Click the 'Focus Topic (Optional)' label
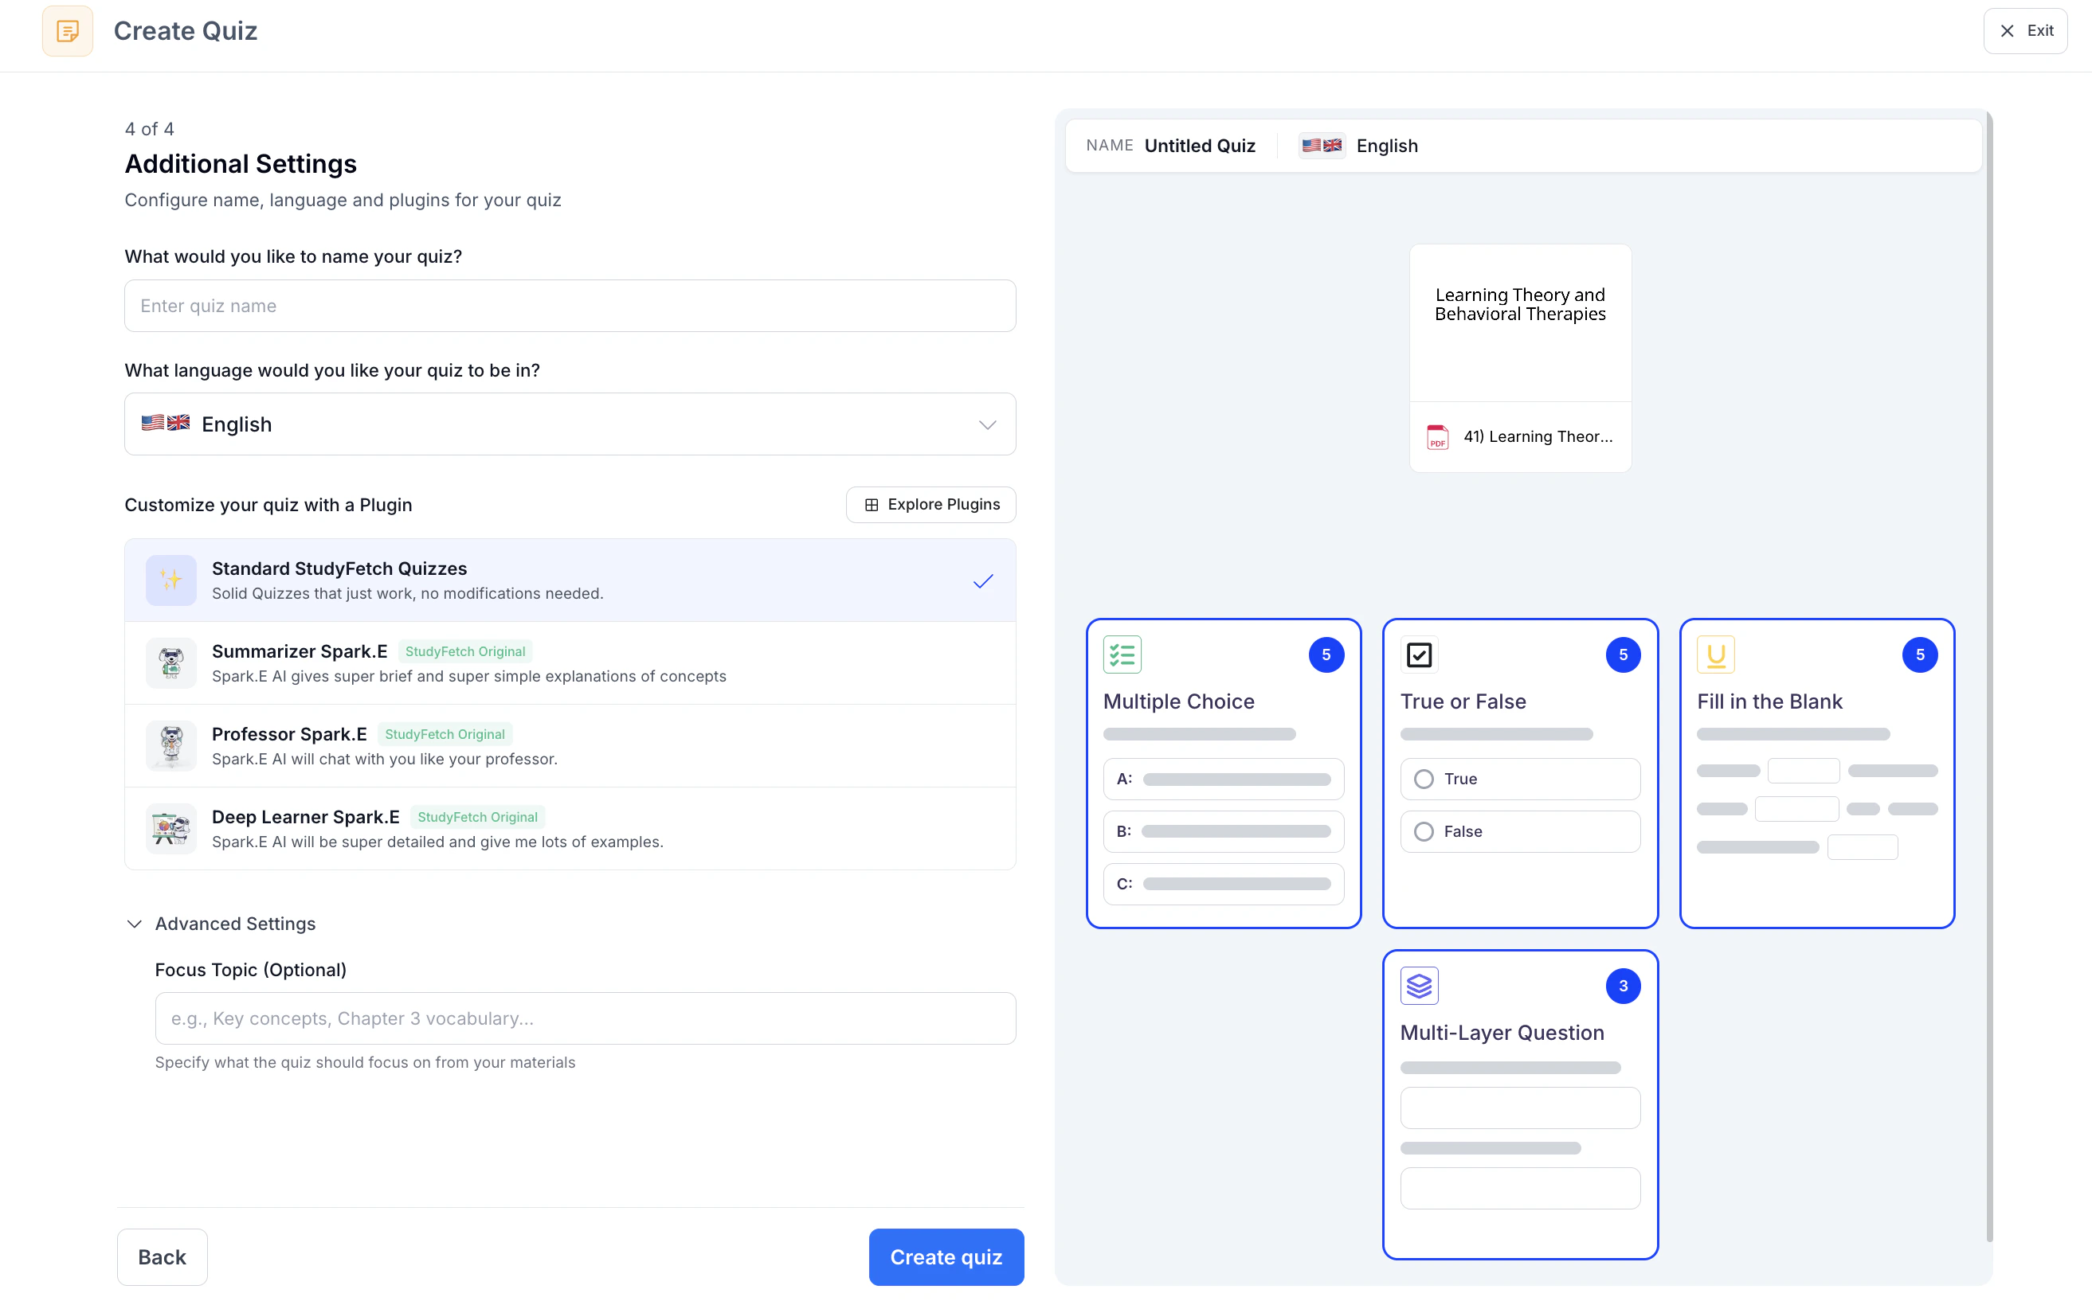The width and height of the screenshot is (2092, 1309). tap(250, 970)
